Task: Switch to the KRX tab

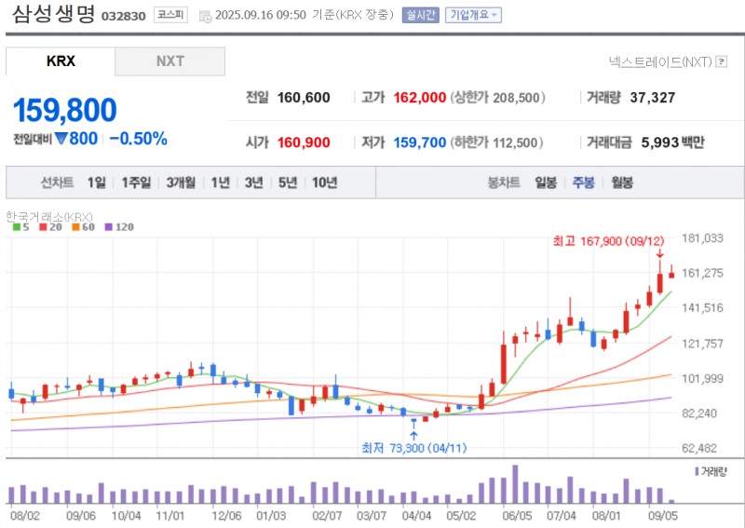Action: tap(61, 61)
